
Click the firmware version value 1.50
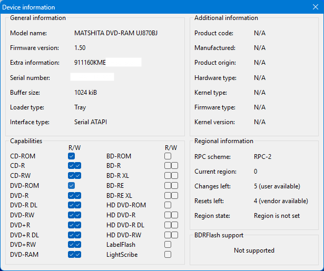tap(80, 48)
